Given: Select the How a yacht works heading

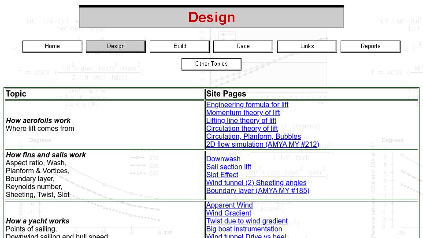Looking at the screenshot, I should coord(37,221).
